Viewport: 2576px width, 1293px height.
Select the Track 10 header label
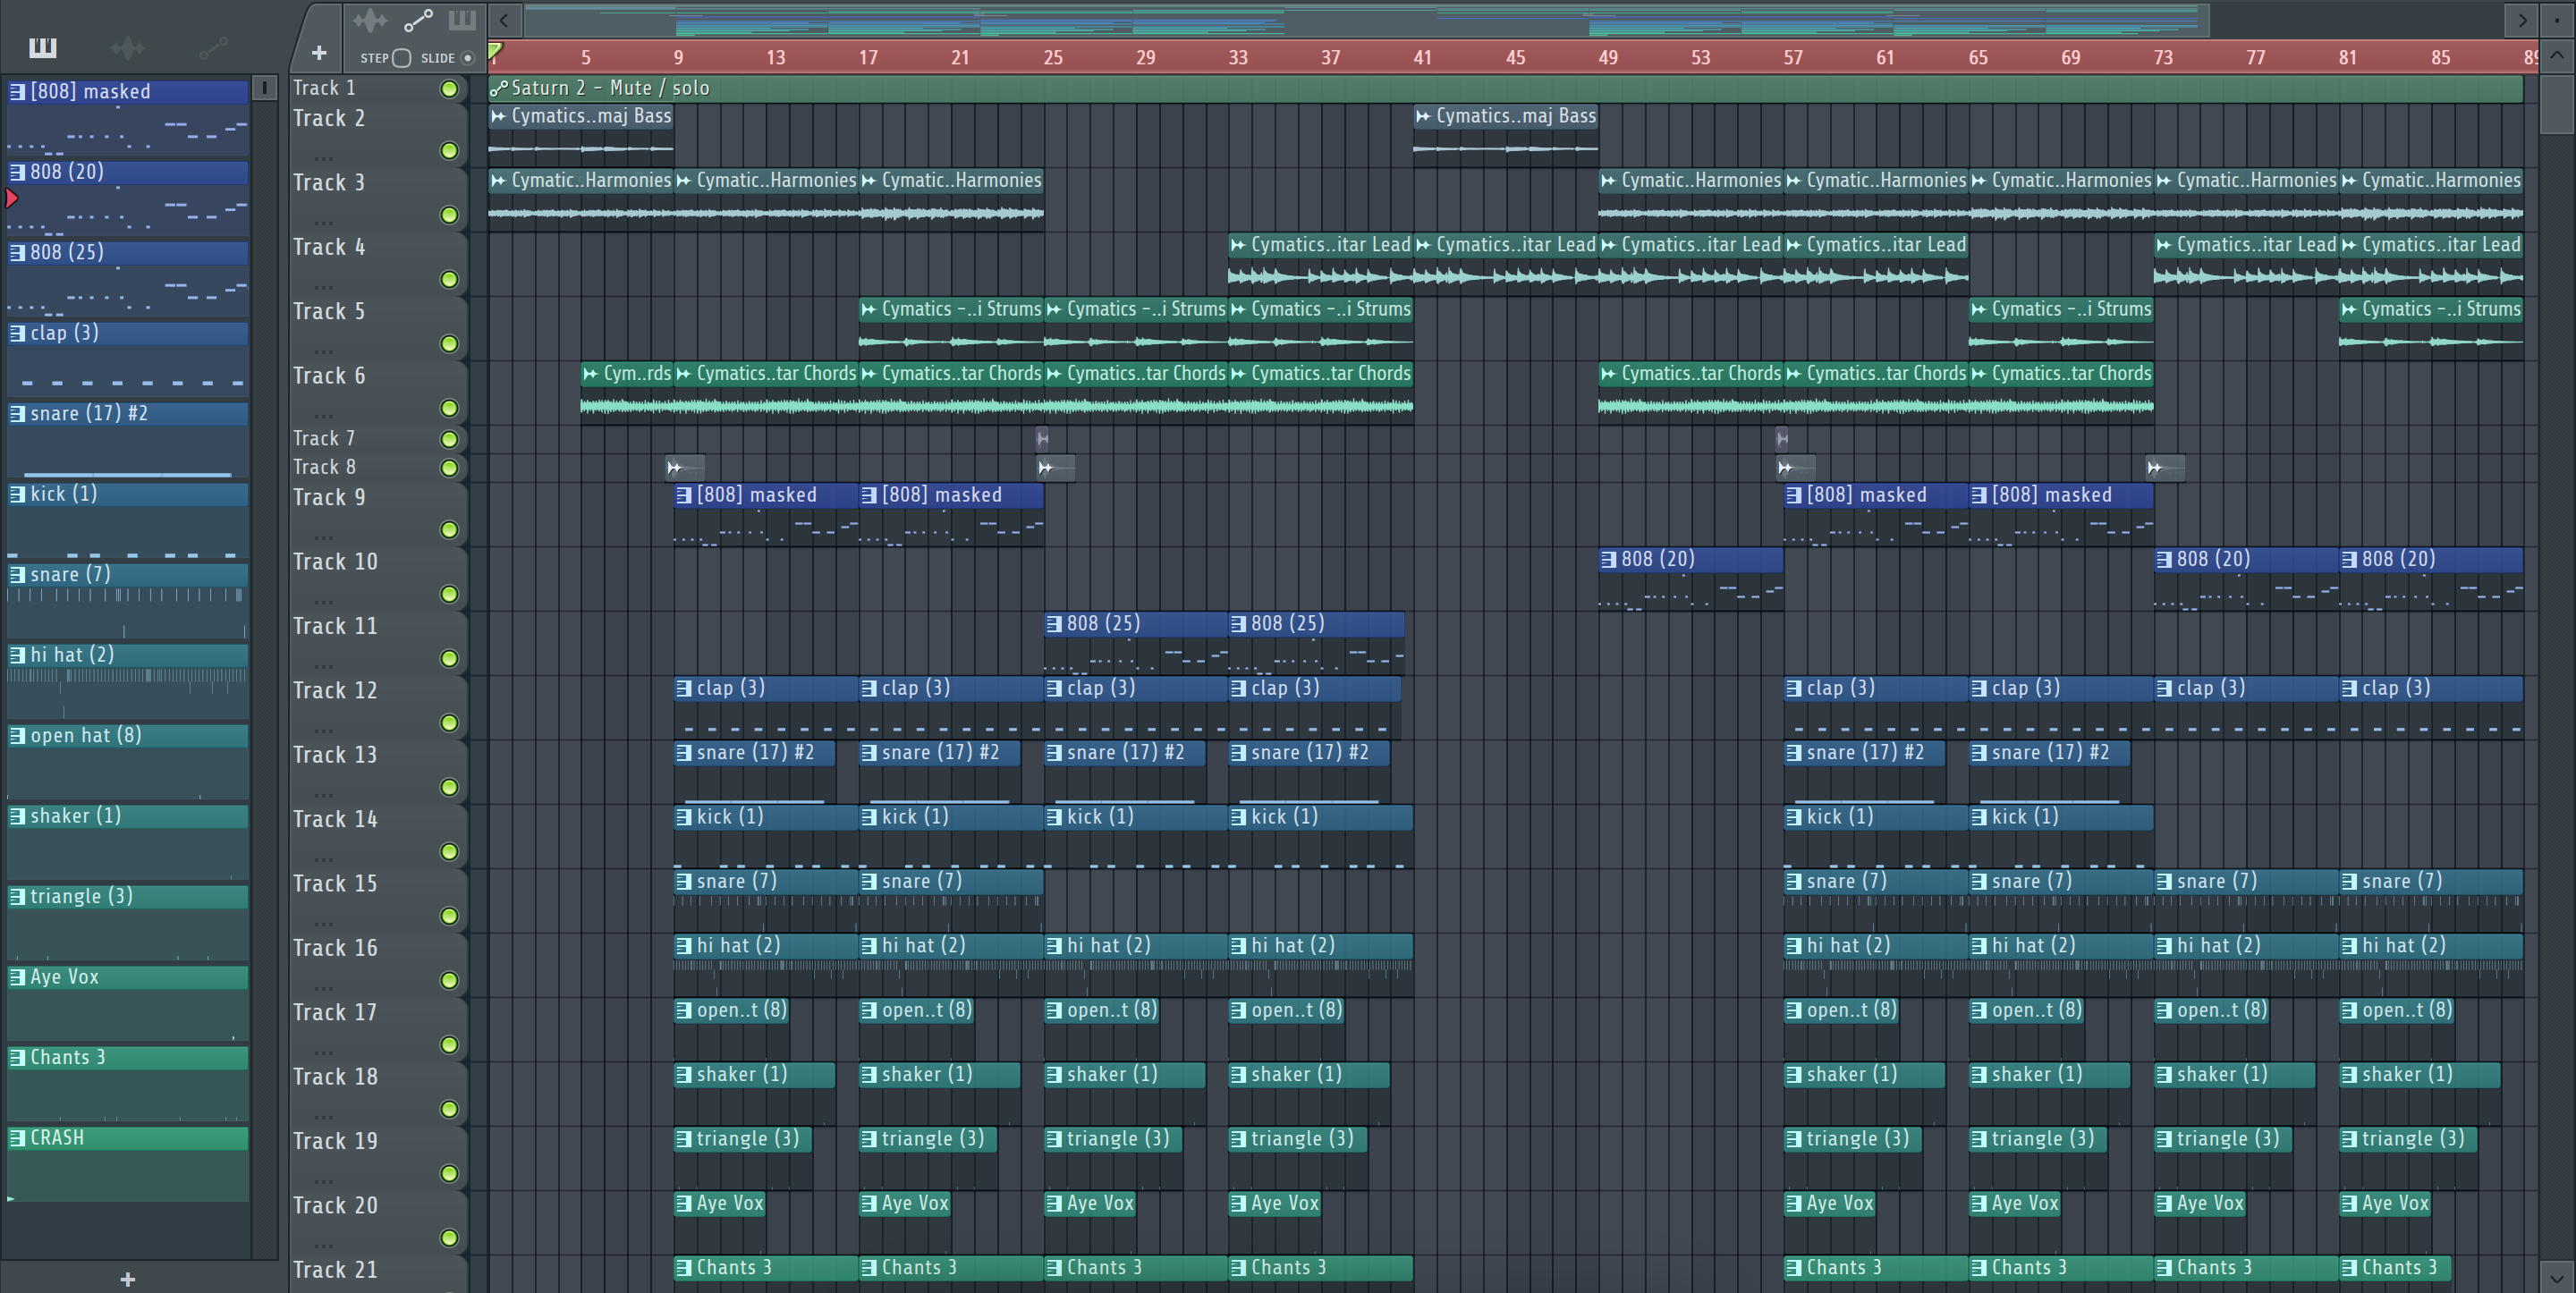[x=335, y=562]
